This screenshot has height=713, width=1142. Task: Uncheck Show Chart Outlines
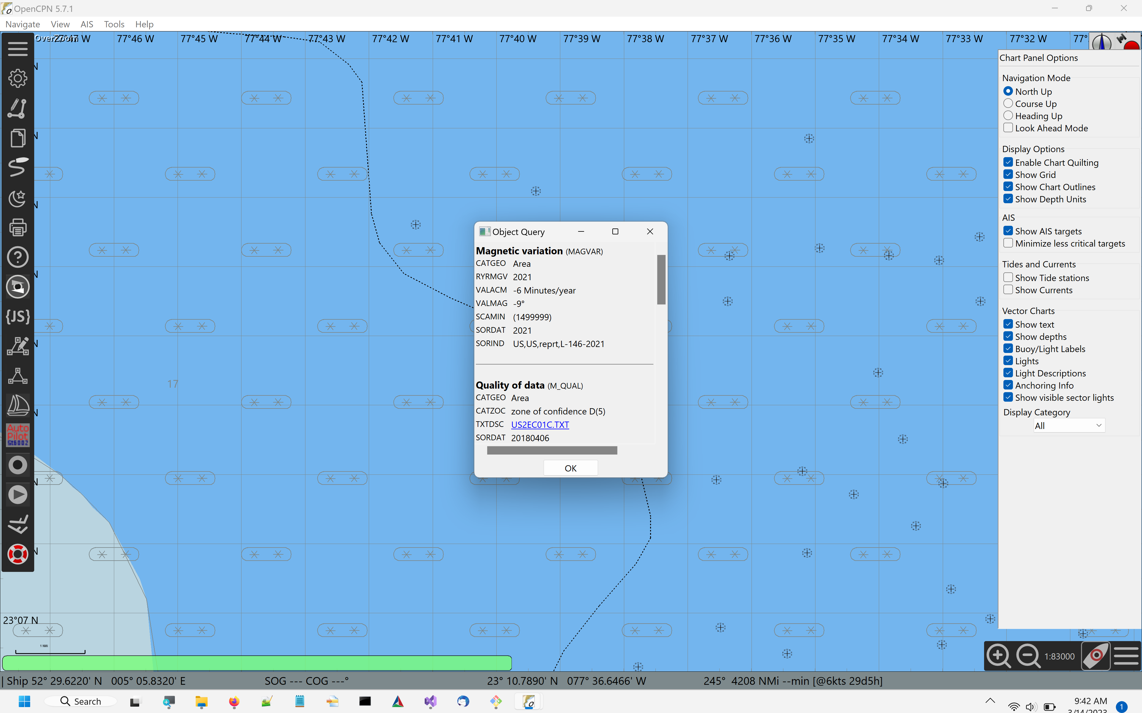point(1008,186)
